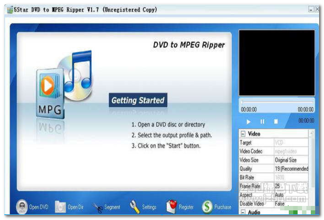
Task: Click the Purchase label
Action: coord(223,207)
